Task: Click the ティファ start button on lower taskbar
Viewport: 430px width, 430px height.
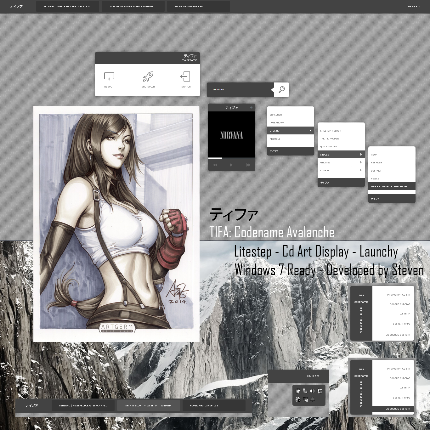Action: (31, 405)
